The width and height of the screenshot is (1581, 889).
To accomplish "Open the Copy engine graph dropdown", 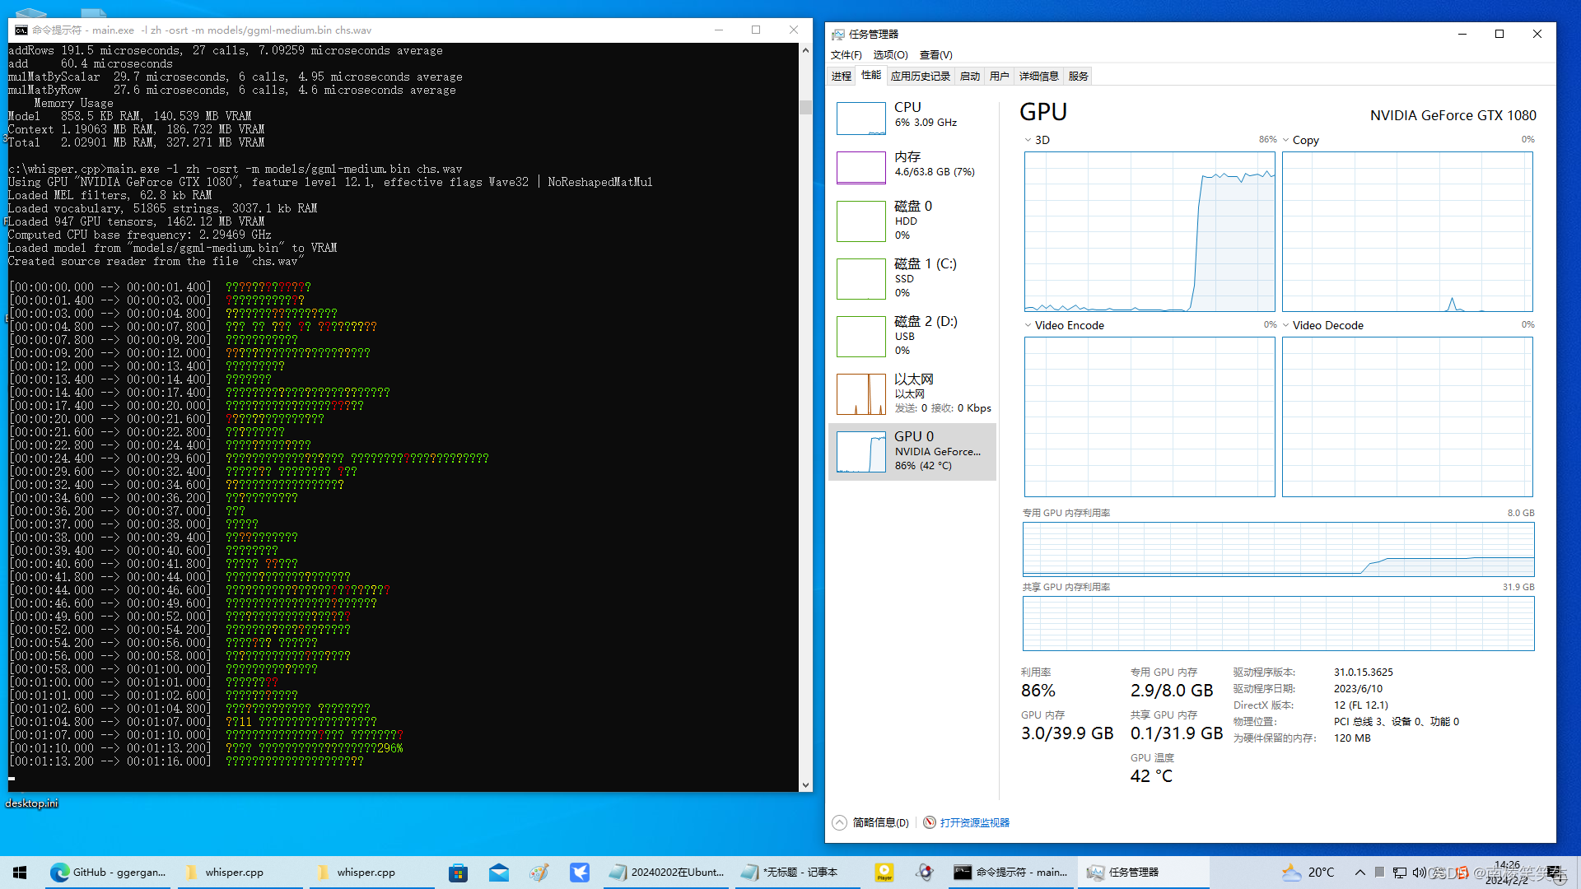I will [1285, 140].
